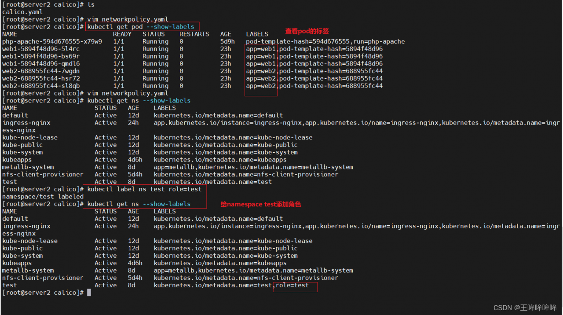Select the web2-688955fc44-sl8qb pod name
563x315 pixels.
(41, 86)
